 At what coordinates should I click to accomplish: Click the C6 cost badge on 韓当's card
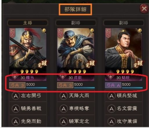(x=13, y=33)
